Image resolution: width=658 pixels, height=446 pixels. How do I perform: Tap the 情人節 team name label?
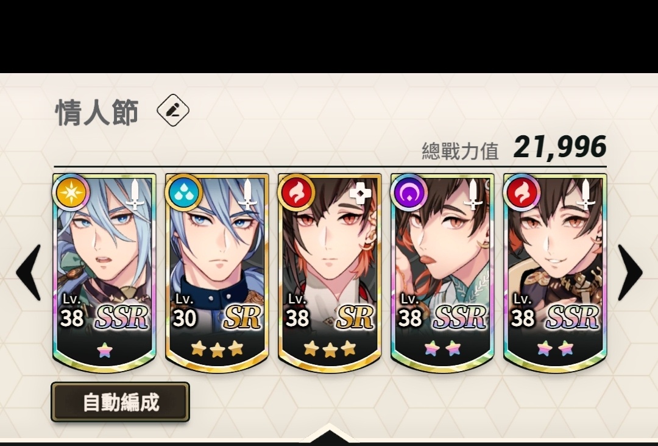pyautogui.click(x=97, y=113)
